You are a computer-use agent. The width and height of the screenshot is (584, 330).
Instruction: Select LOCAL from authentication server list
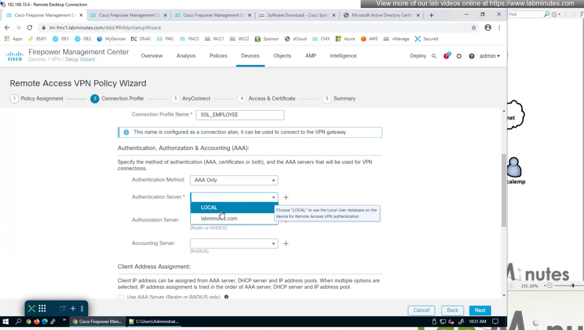(x=209, y=208)
